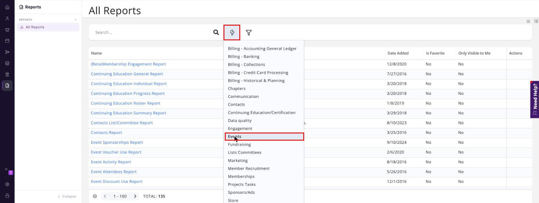Open the funnel filter icon
Image resolution: width=539 pixels, height=203 pixels.
pyautogui.click(x=249, y=33)
